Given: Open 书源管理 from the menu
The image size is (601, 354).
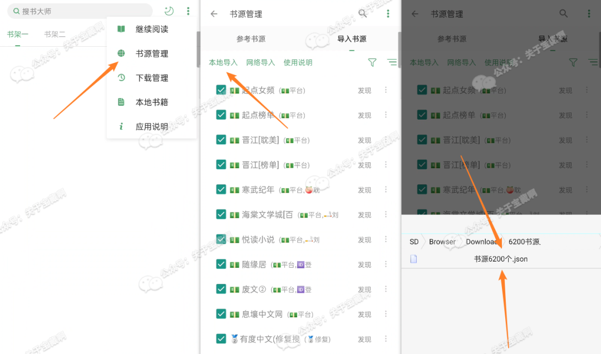Looking at the screenshot, I should coord(152,53).
